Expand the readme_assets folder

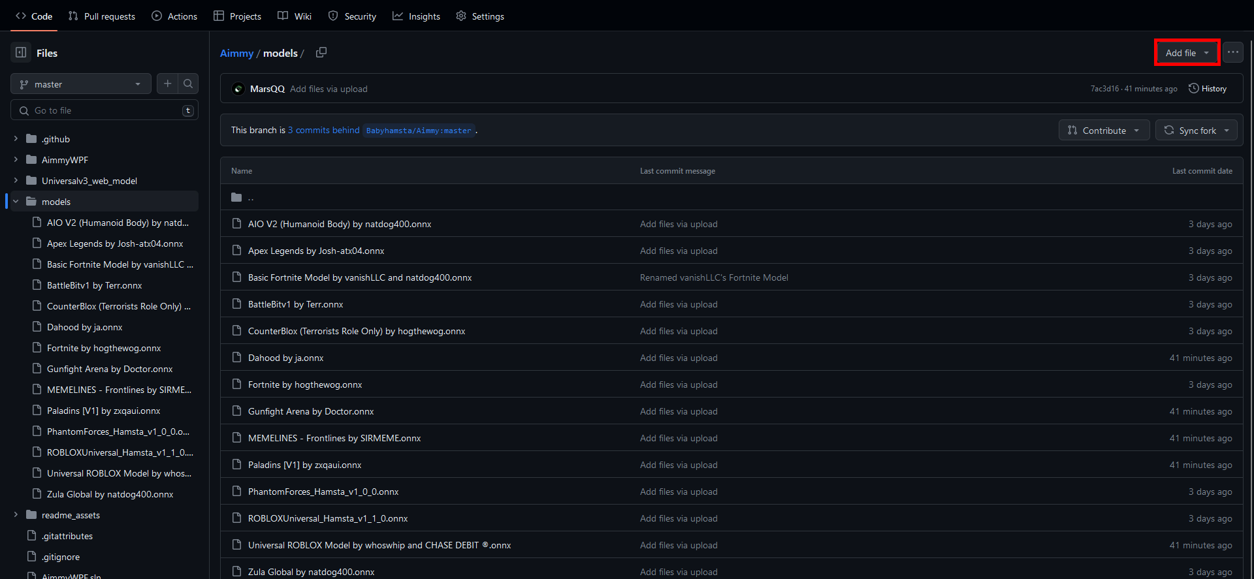[16, 515]
